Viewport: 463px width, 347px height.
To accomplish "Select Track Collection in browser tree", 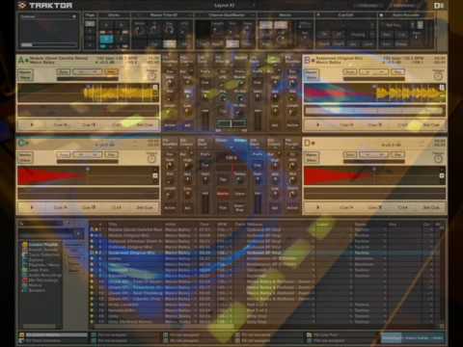I will click(44, 254).
